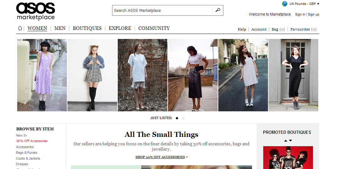Click the globe currency icon
This screenshot has height=169, width=337.
click(x=285, y=4)
